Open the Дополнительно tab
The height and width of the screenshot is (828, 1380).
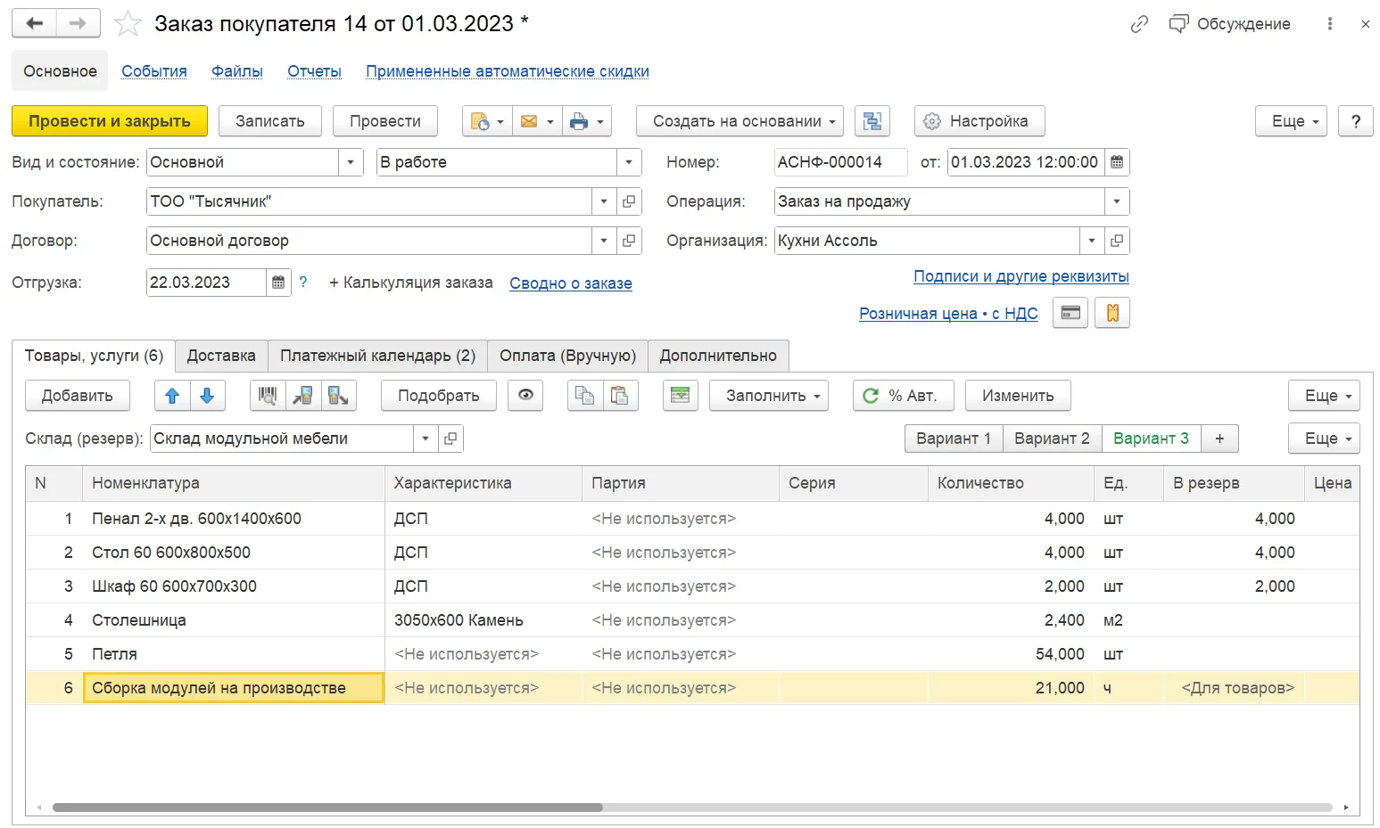(x=718, y=356)
